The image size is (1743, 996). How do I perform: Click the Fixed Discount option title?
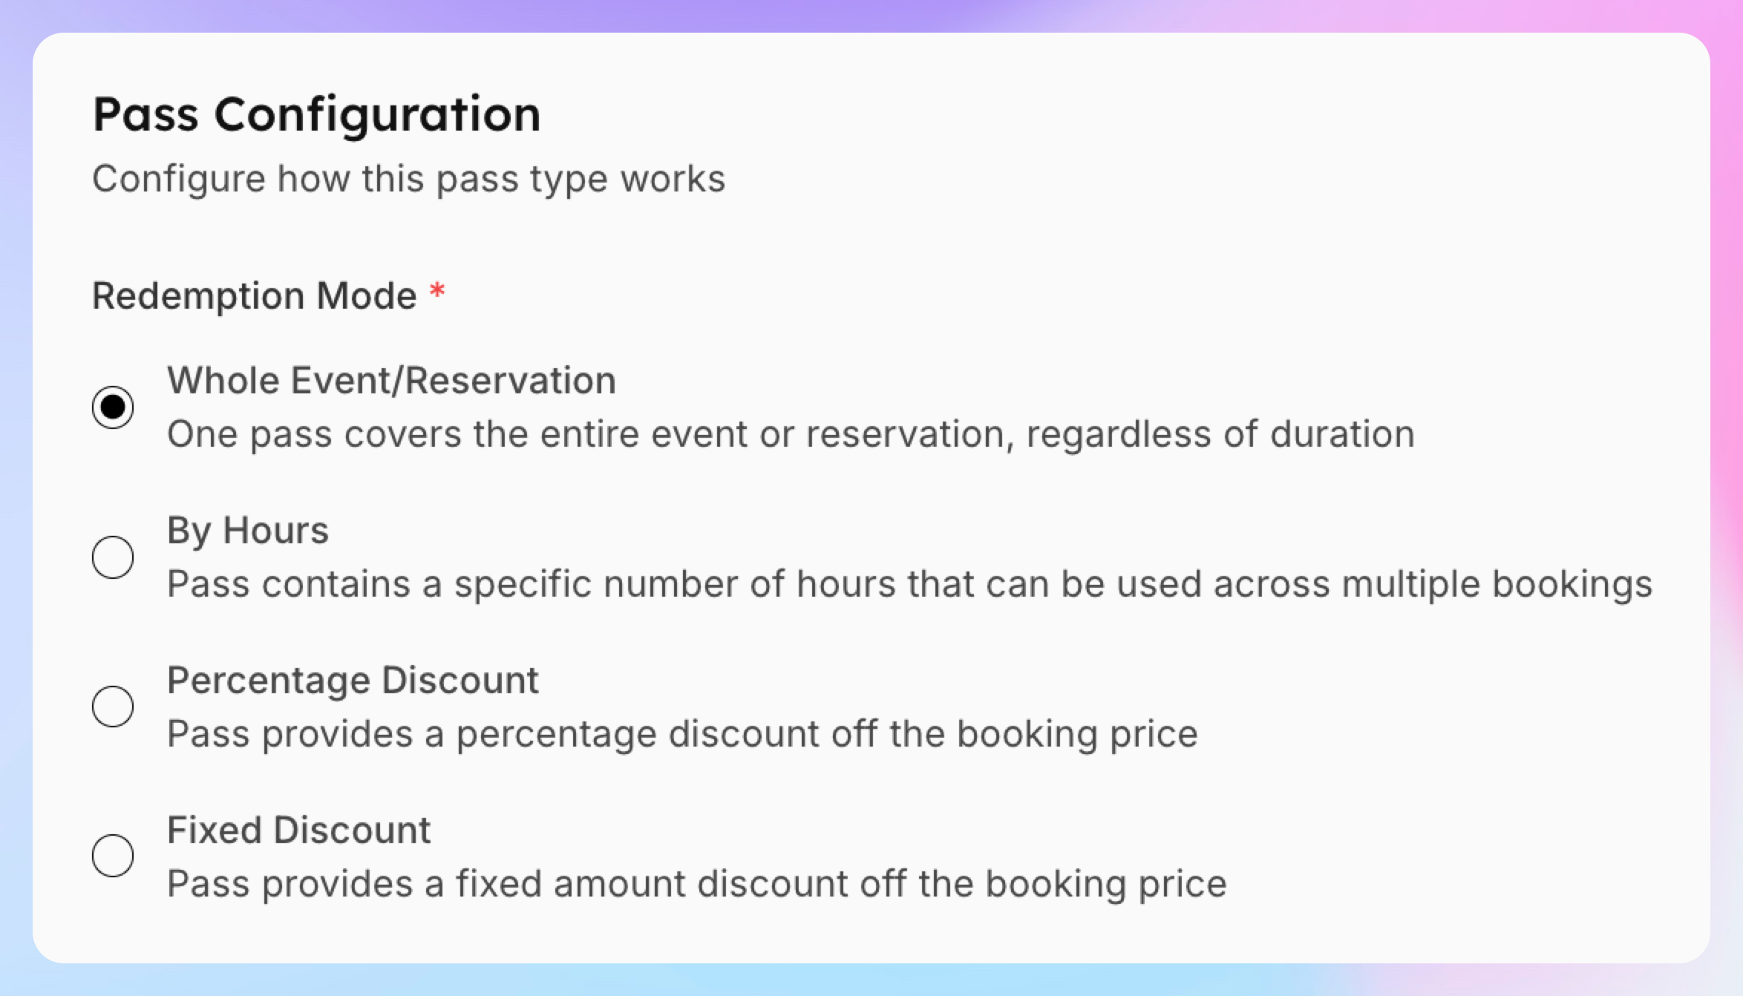[298, 830]
